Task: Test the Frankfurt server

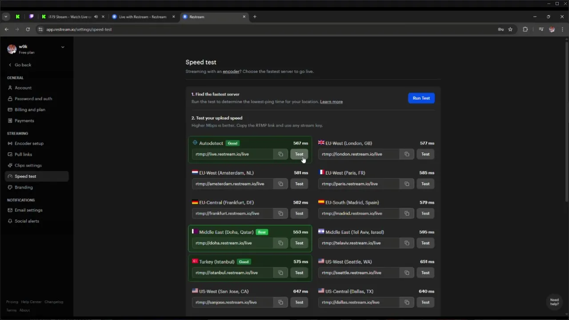Action: coord(299,213)
